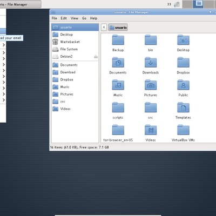Viewport: 216px width, 216px height.
Task: Open File System in the sidebar
Action: click(x=75, y=49)
